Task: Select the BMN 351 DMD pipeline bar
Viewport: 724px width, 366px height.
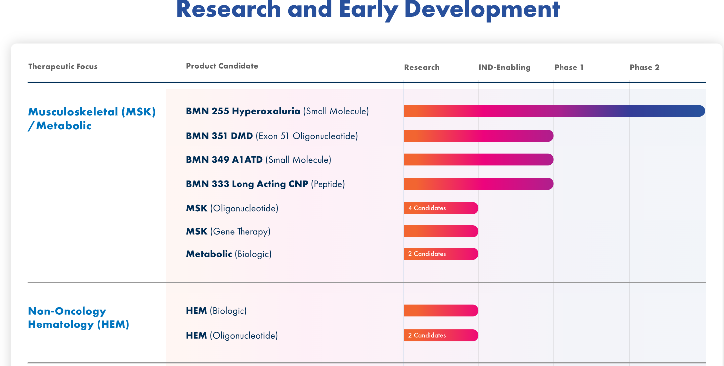Action: point(479,136)
